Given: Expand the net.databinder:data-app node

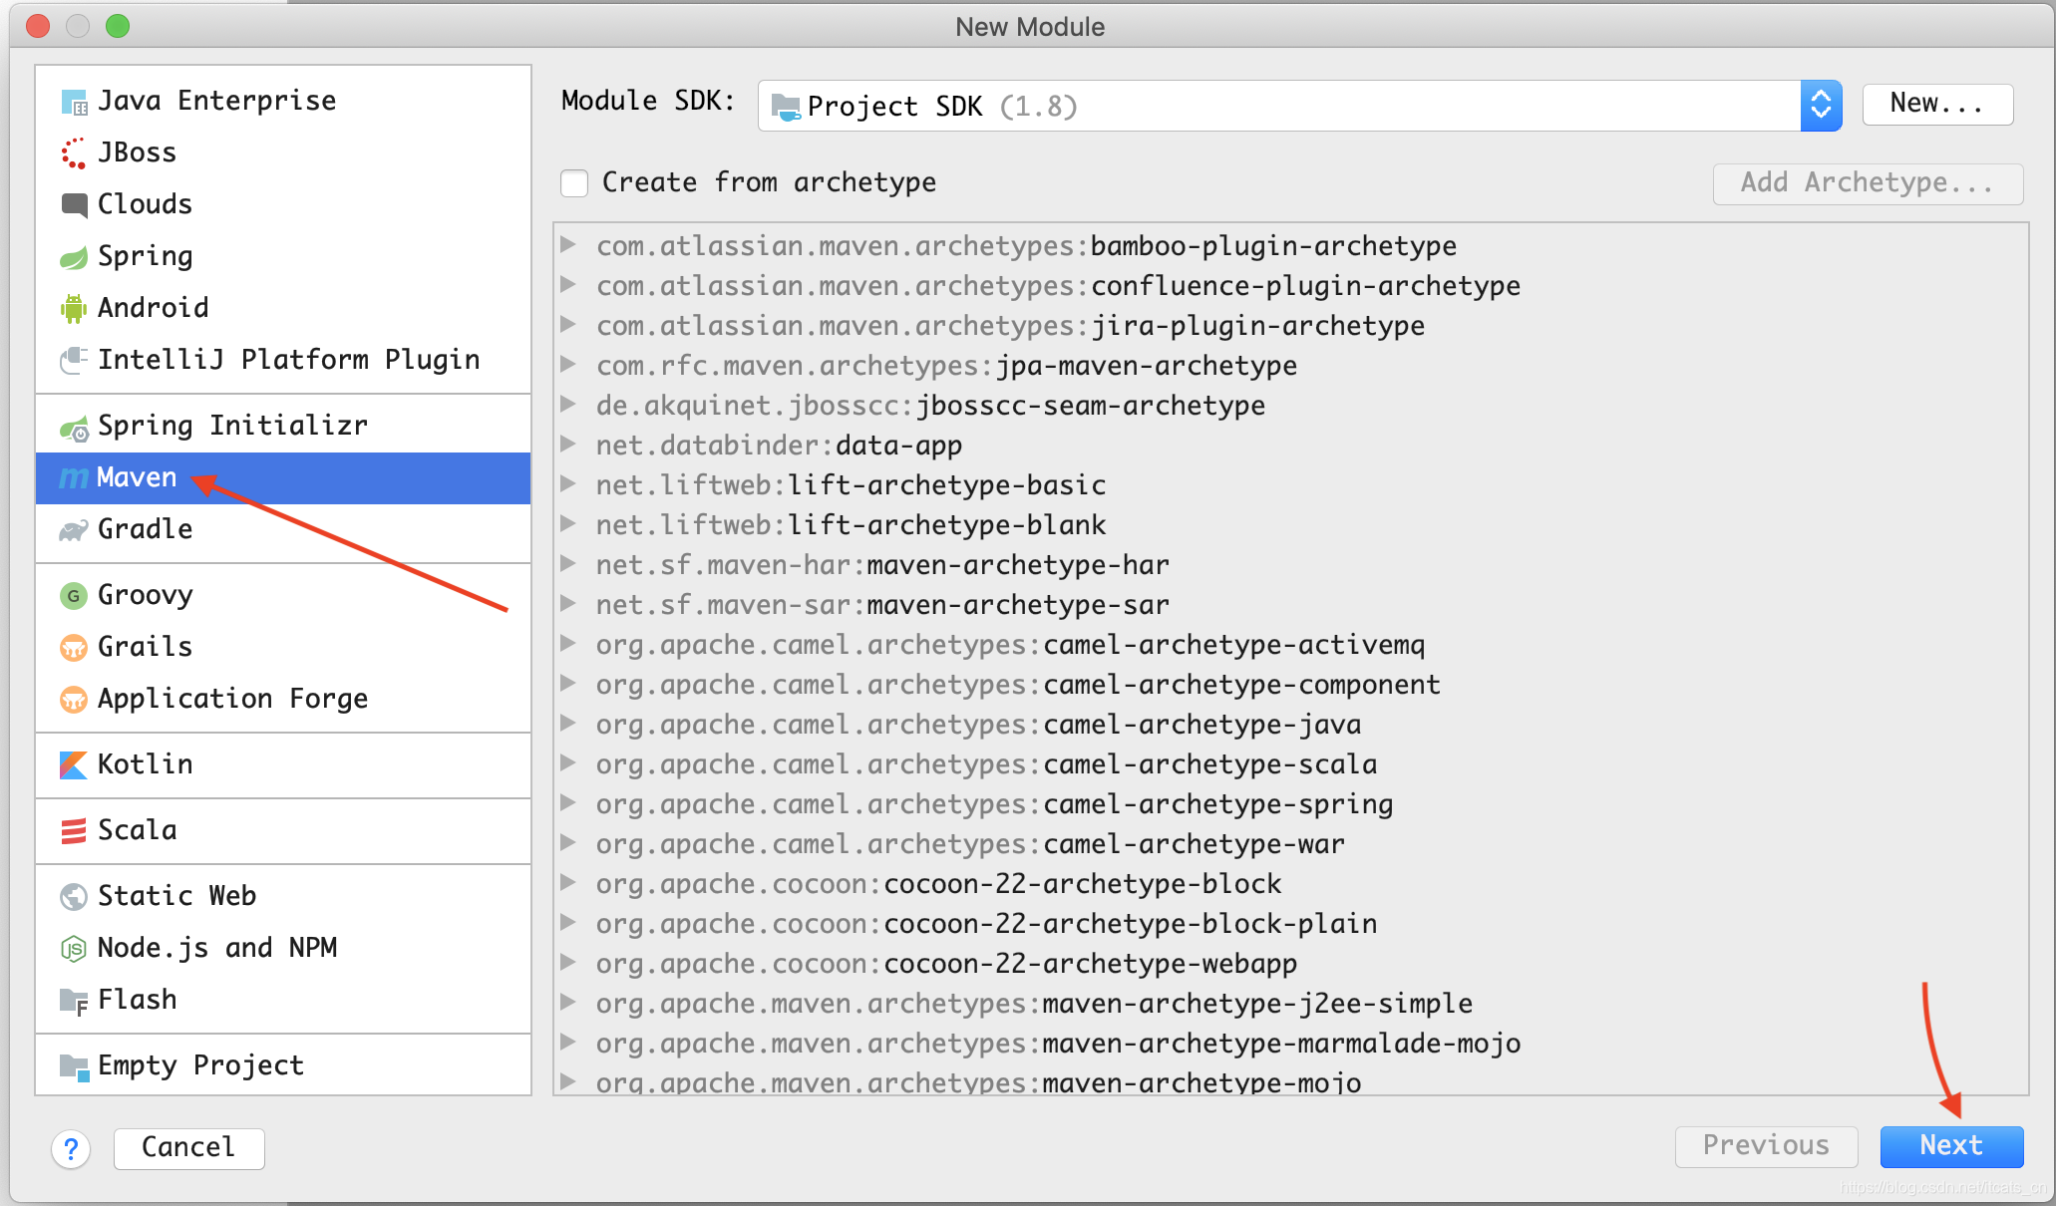Looking at the screenshot, I should pyautogui.click(x=568, y=445).
